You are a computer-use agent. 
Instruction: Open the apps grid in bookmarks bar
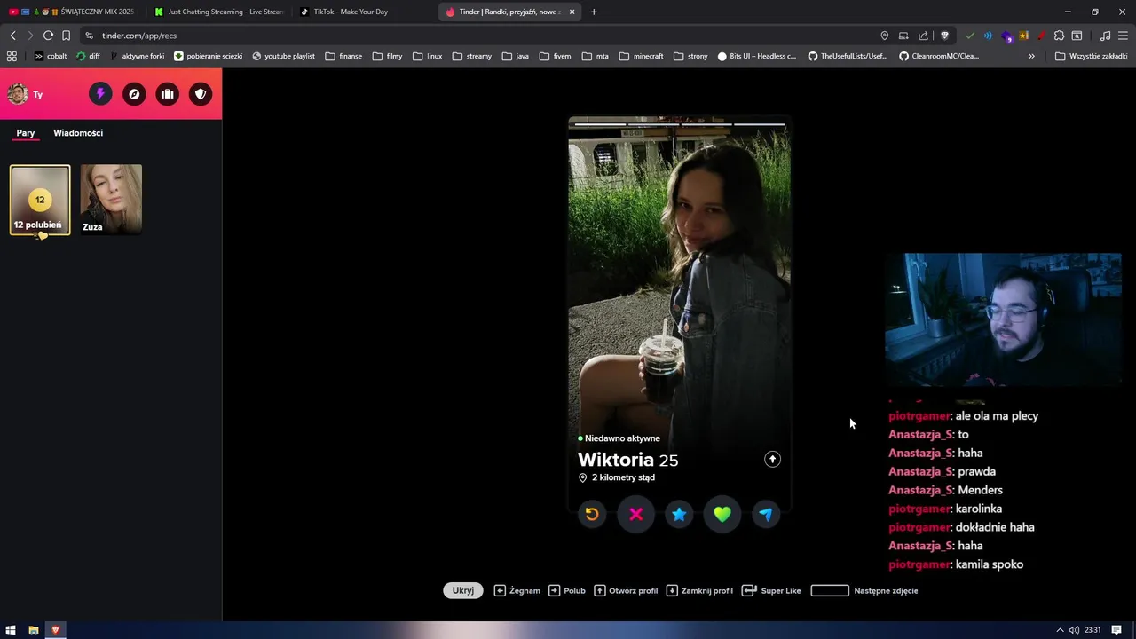point(12,56)
